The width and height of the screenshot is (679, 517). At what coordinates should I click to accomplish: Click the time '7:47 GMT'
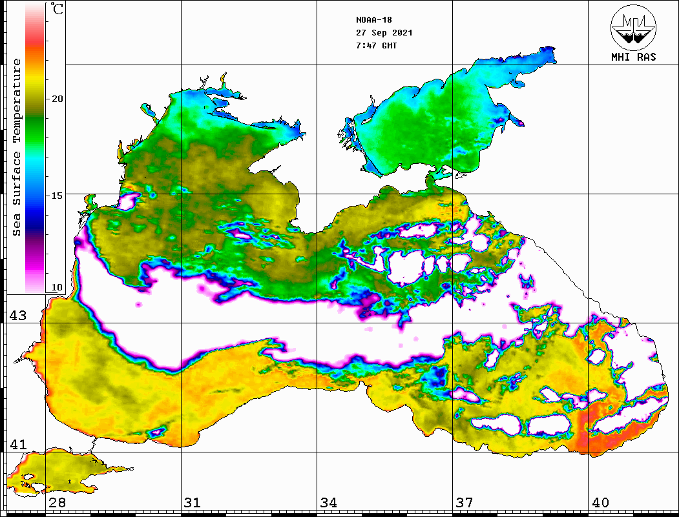(376, 46)
